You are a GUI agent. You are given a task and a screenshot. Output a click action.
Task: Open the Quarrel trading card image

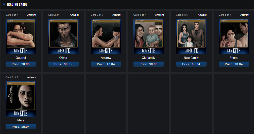pyautogui.click(x=21, y=36)
